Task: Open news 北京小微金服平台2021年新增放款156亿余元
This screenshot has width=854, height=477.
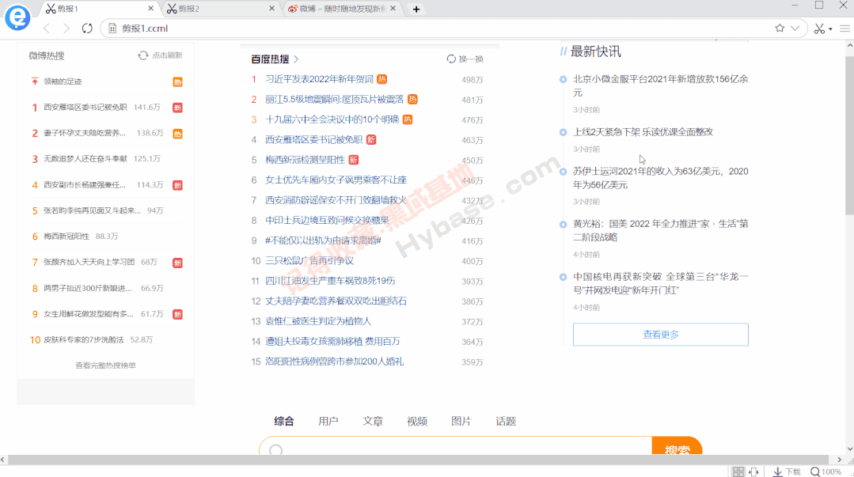Action: tap(661, 85)
